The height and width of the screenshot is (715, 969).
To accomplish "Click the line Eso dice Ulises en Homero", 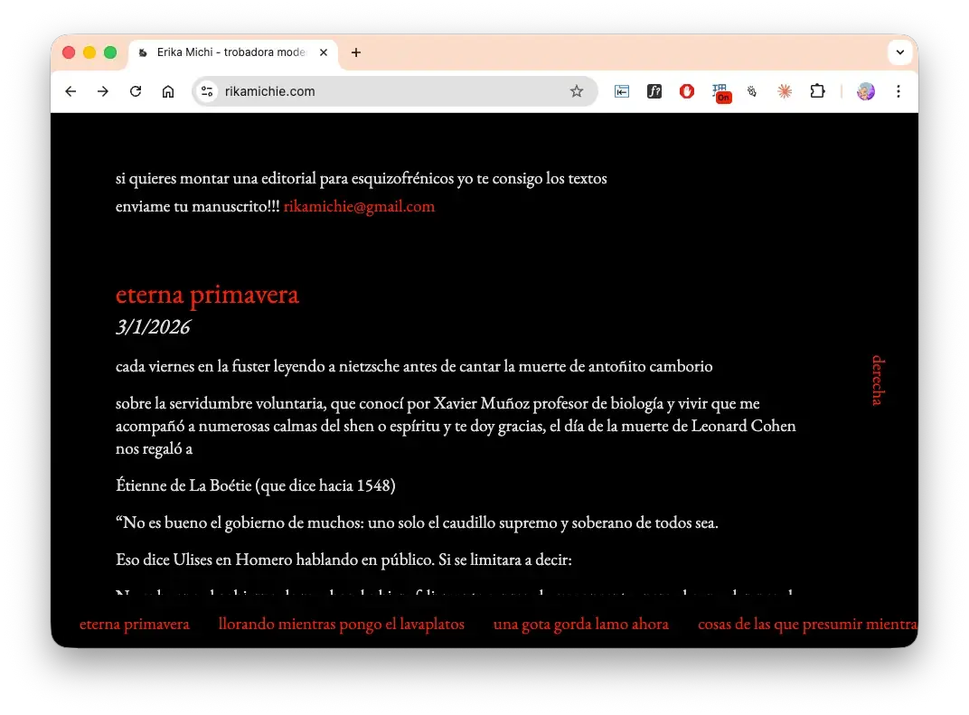I will pos(343,560).
